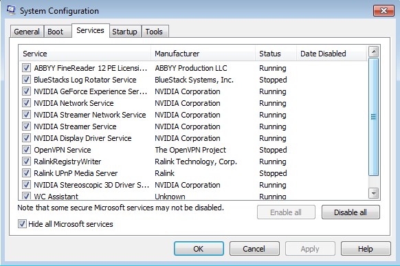Screen dimensions: 400x266
Task: Open Help for System Configuration
Action: [366, 249]
